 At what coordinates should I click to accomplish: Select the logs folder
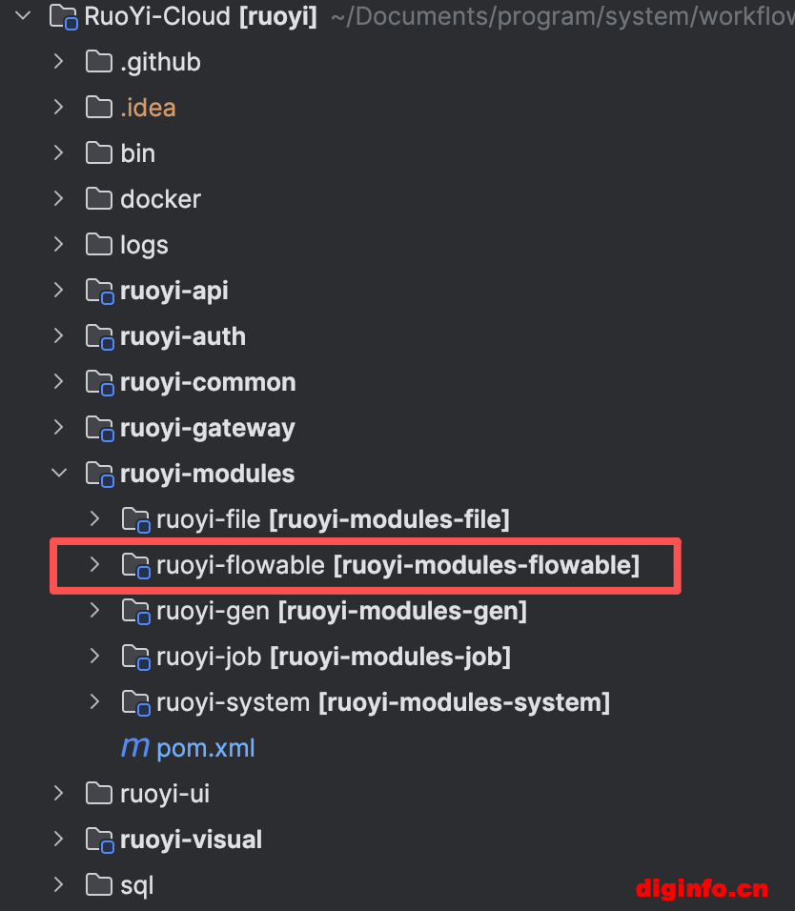(144, 245)
